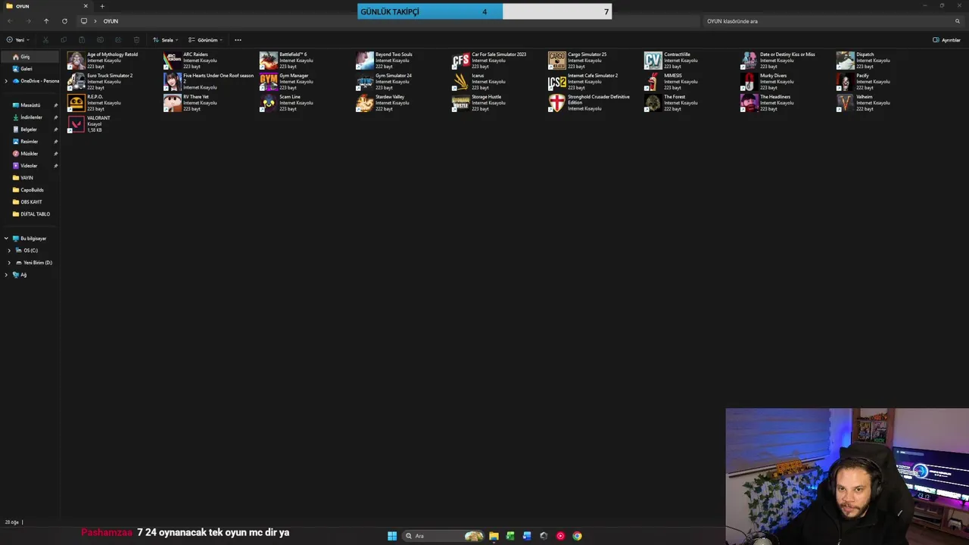Image resolution: width=969 pixels, height=545 pixels.
Task: Open Resimler quick access folder
Action: (x=30, y=142)
